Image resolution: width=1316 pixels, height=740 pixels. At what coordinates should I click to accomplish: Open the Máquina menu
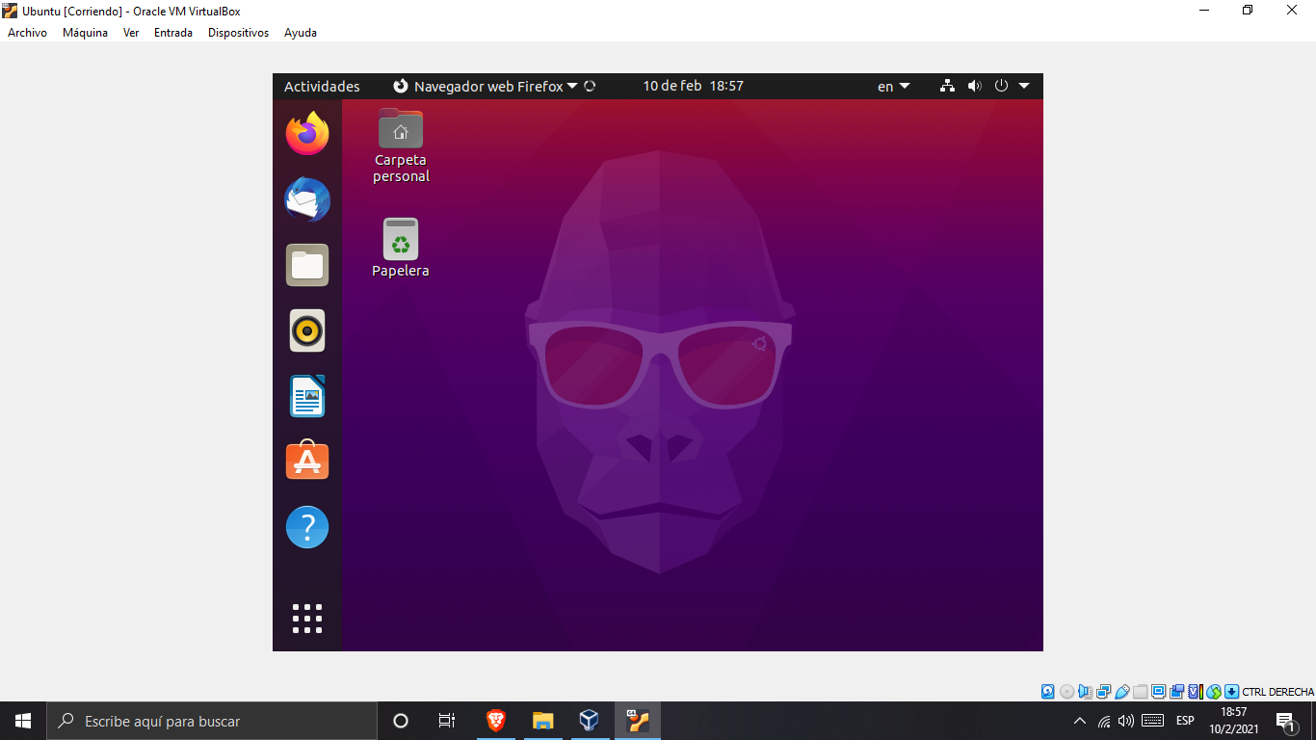pos(85,33)
